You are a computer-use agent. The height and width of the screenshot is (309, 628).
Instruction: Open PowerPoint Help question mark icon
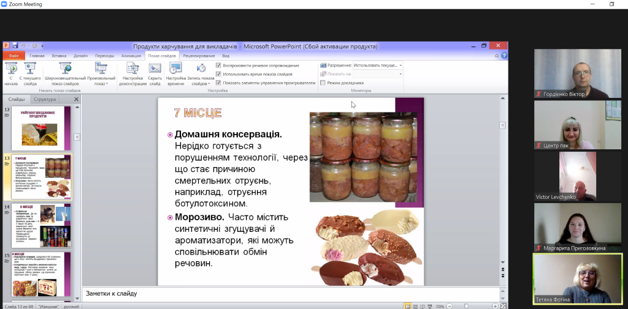pos(504,56)
